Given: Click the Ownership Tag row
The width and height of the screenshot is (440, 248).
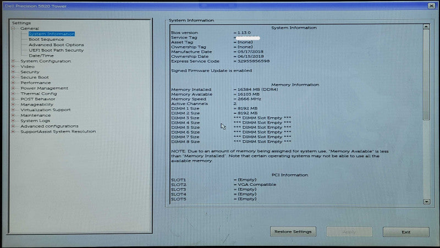Looking at the screenshot, I should tap(212, 47).
